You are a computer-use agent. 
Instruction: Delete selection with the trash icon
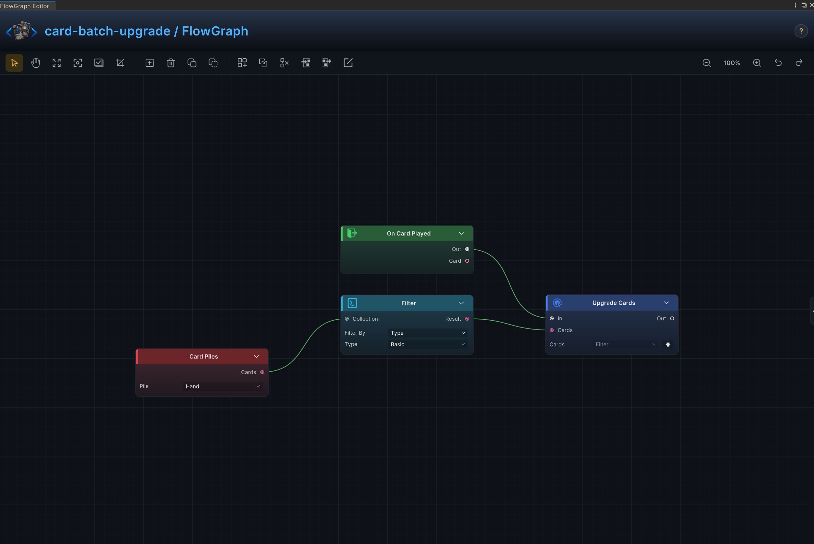(170, 63)
